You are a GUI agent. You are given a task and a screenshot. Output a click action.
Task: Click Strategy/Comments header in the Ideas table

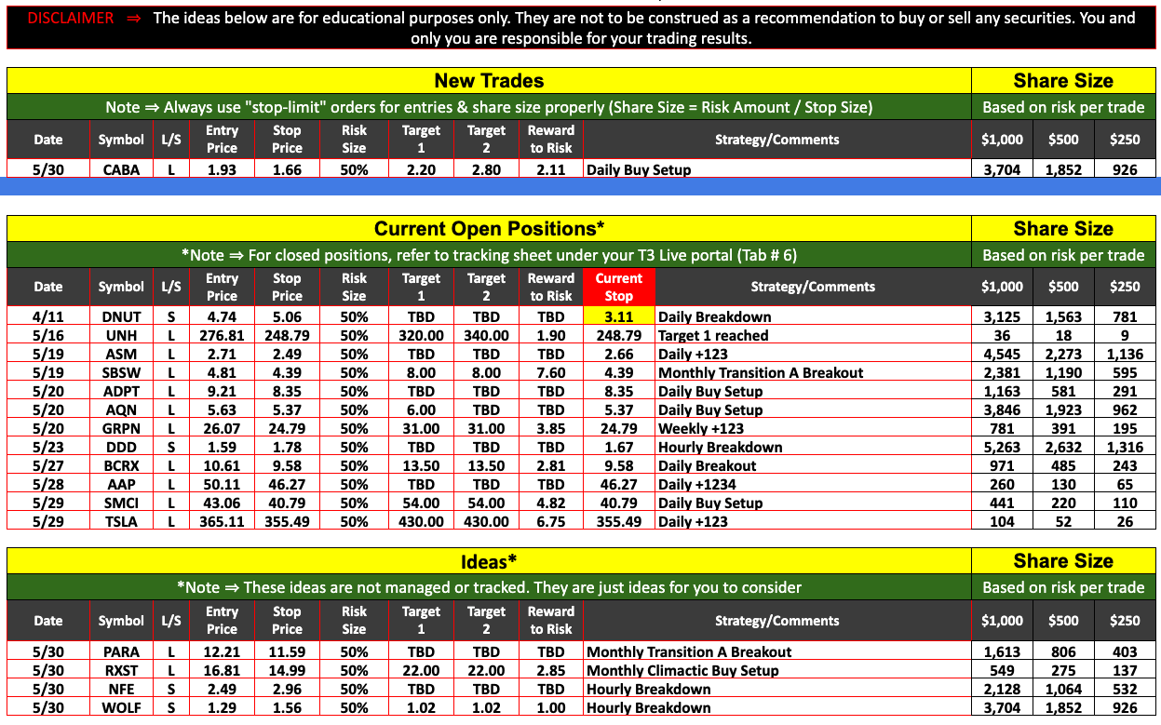[776, 621]
